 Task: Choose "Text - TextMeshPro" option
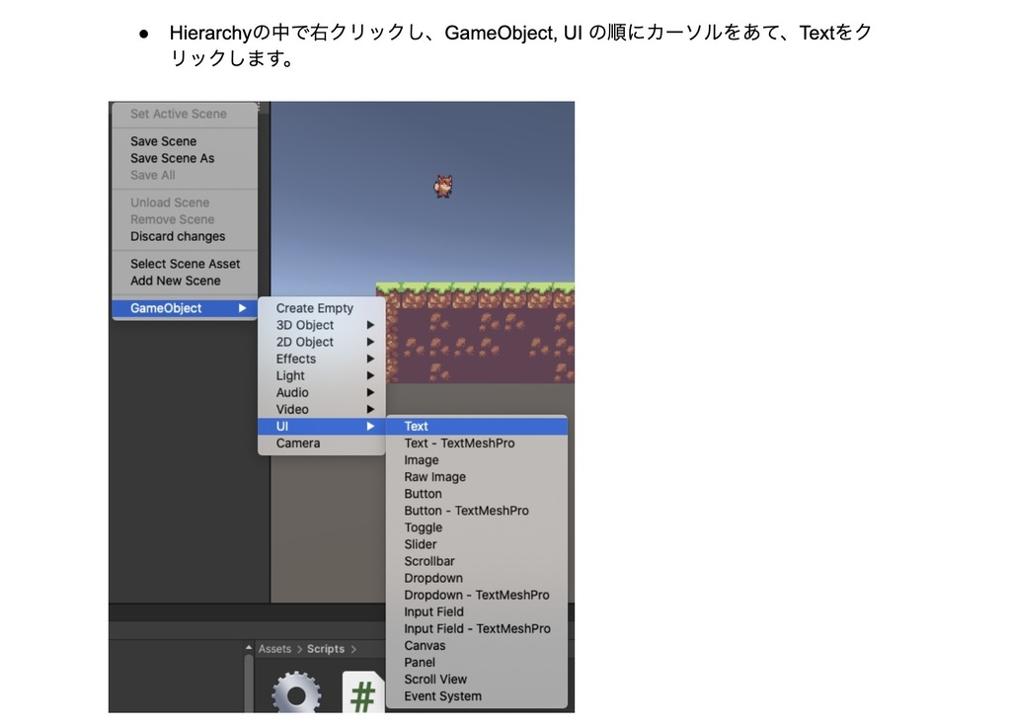(460, 444)
